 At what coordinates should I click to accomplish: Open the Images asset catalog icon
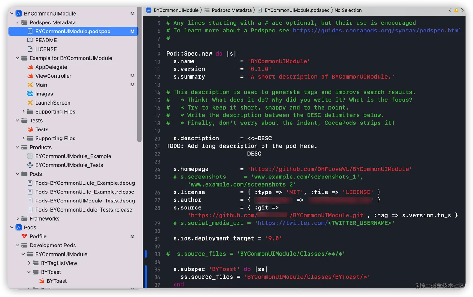click(30, 94)
